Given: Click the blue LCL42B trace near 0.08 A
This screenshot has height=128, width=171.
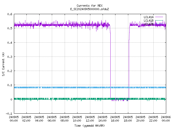Looking at the screenshot, I should coord(90,87).
